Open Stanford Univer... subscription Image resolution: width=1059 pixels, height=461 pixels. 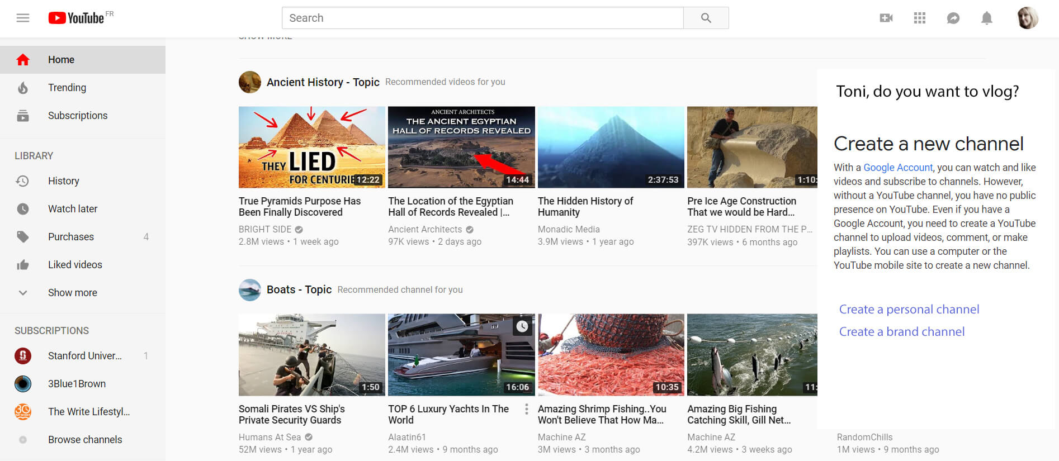(83, 355)
